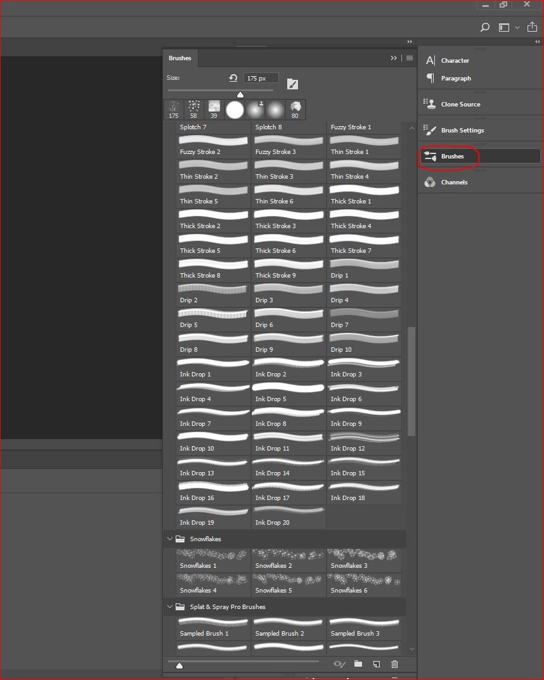
Task: Select the Ink Drop 5 brush
Action: (288, 394)
